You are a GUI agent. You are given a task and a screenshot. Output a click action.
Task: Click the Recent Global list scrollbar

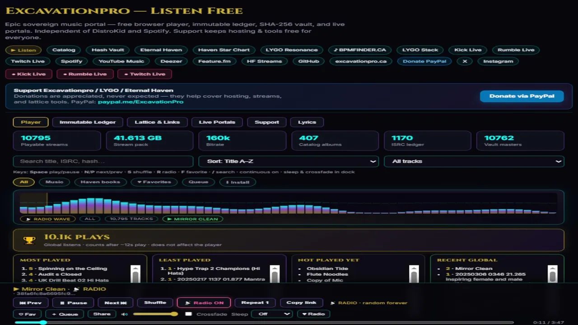tap(553, 274)
